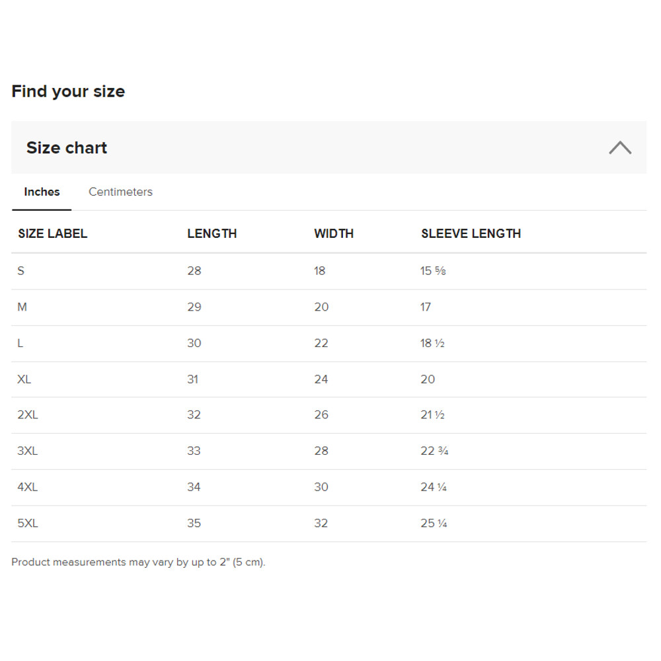This screenshot has height=661, width=661.
Task: Select the S size row label
Action: pyautogui.click(x=21, y=271)
